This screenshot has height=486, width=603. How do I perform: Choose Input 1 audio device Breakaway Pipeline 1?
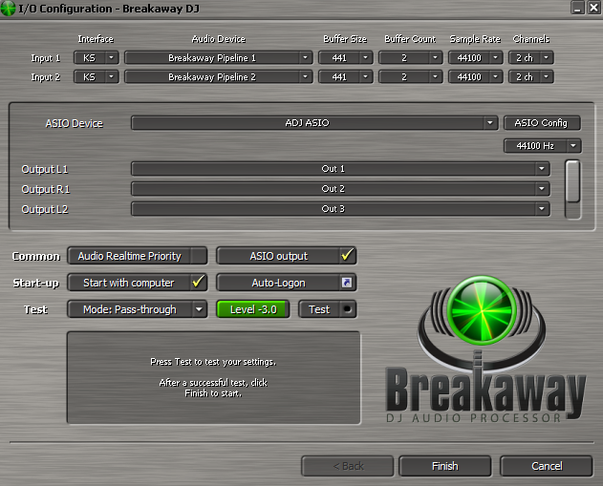tap(219, 57)
